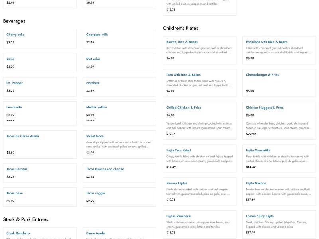Screen dimensions: 319x239
Task: Open the Fajita Quesadilla item
Action: [x=279, y=158]
